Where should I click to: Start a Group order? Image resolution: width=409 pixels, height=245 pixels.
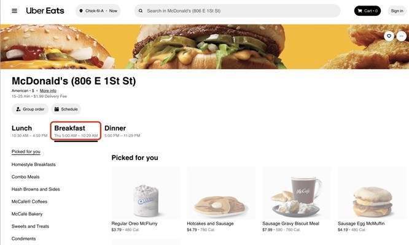click(30, 109)
